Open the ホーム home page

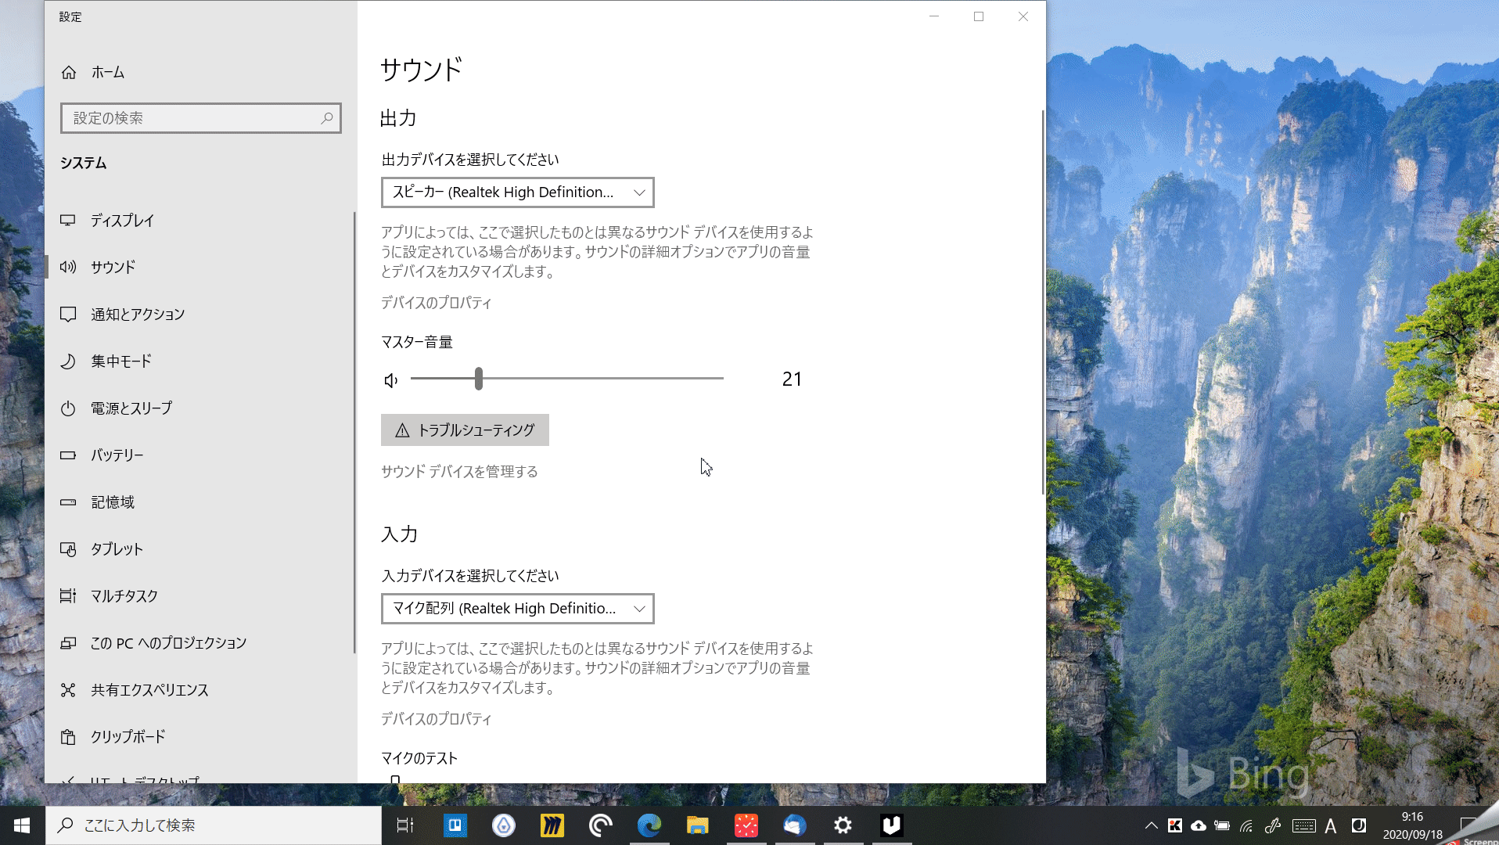pyautogui.click(x=108, y=72)
